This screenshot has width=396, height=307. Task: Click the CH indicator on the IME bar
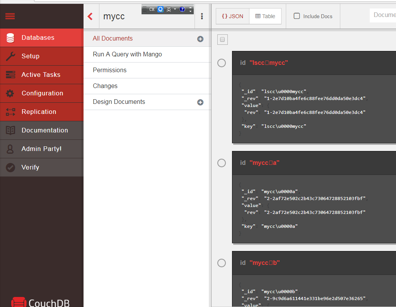click(x=152, y=10)
